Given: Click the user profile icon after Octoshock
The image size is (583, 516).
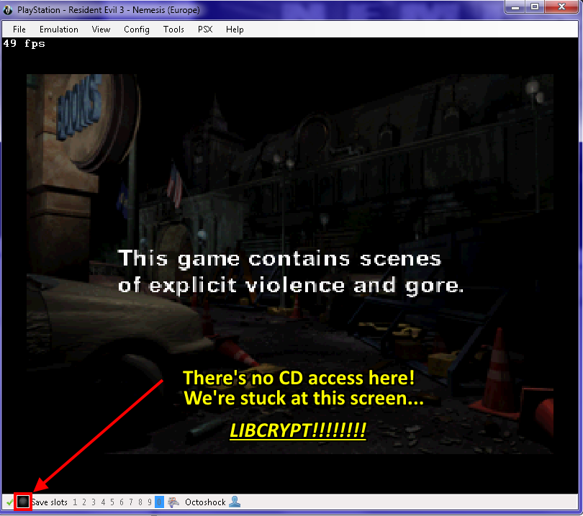Looking at the screenshot, I should pos(235,502).
